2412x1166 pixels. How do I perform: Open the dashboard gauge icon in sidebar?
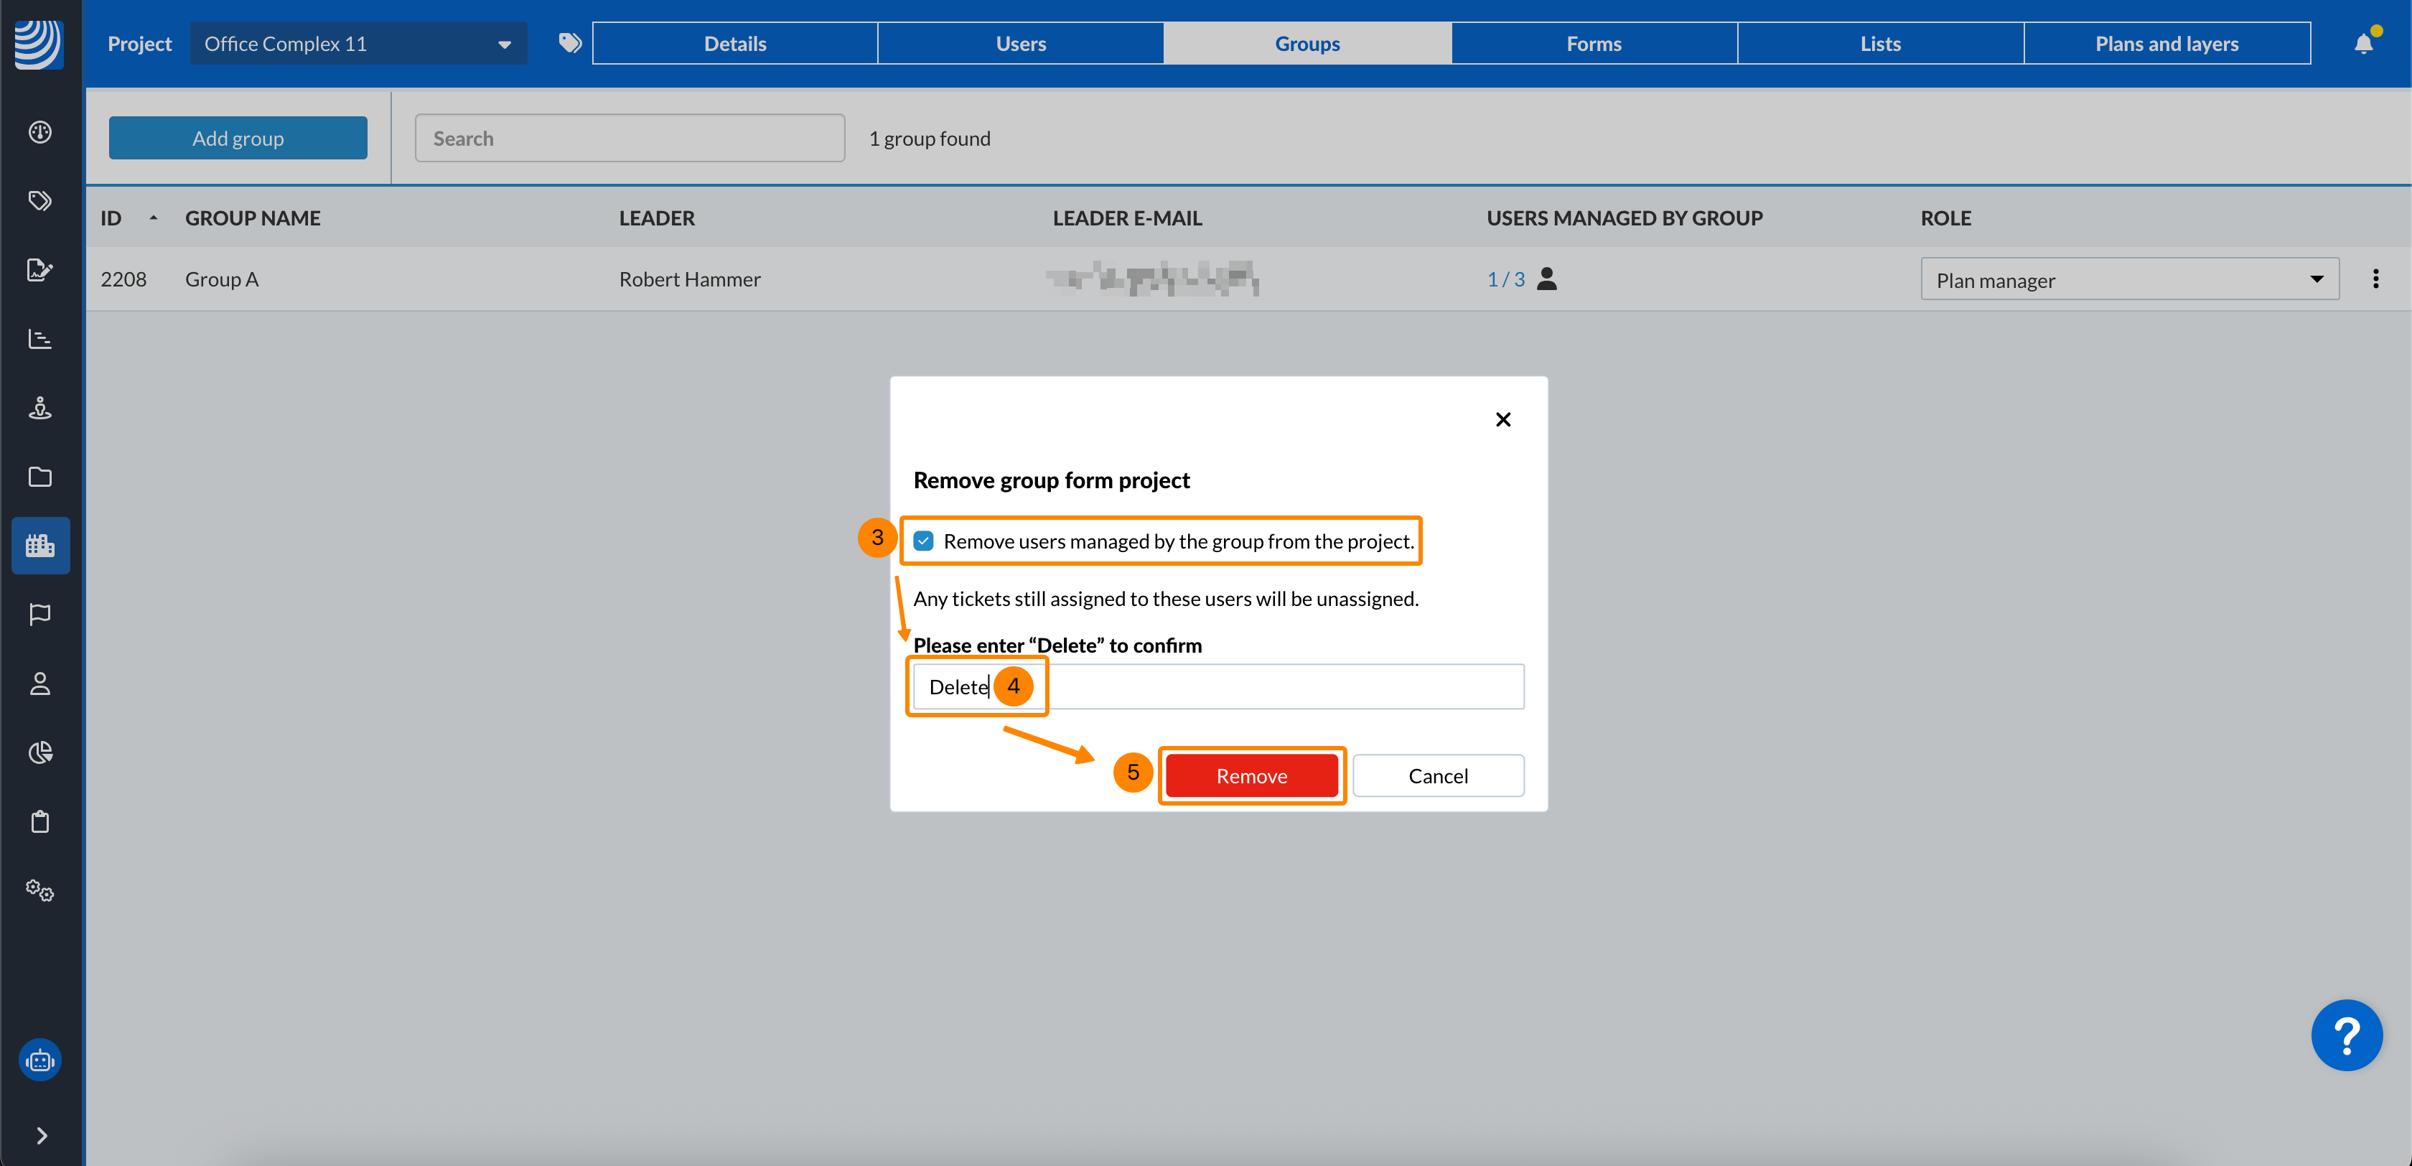(x=40, y=132)
